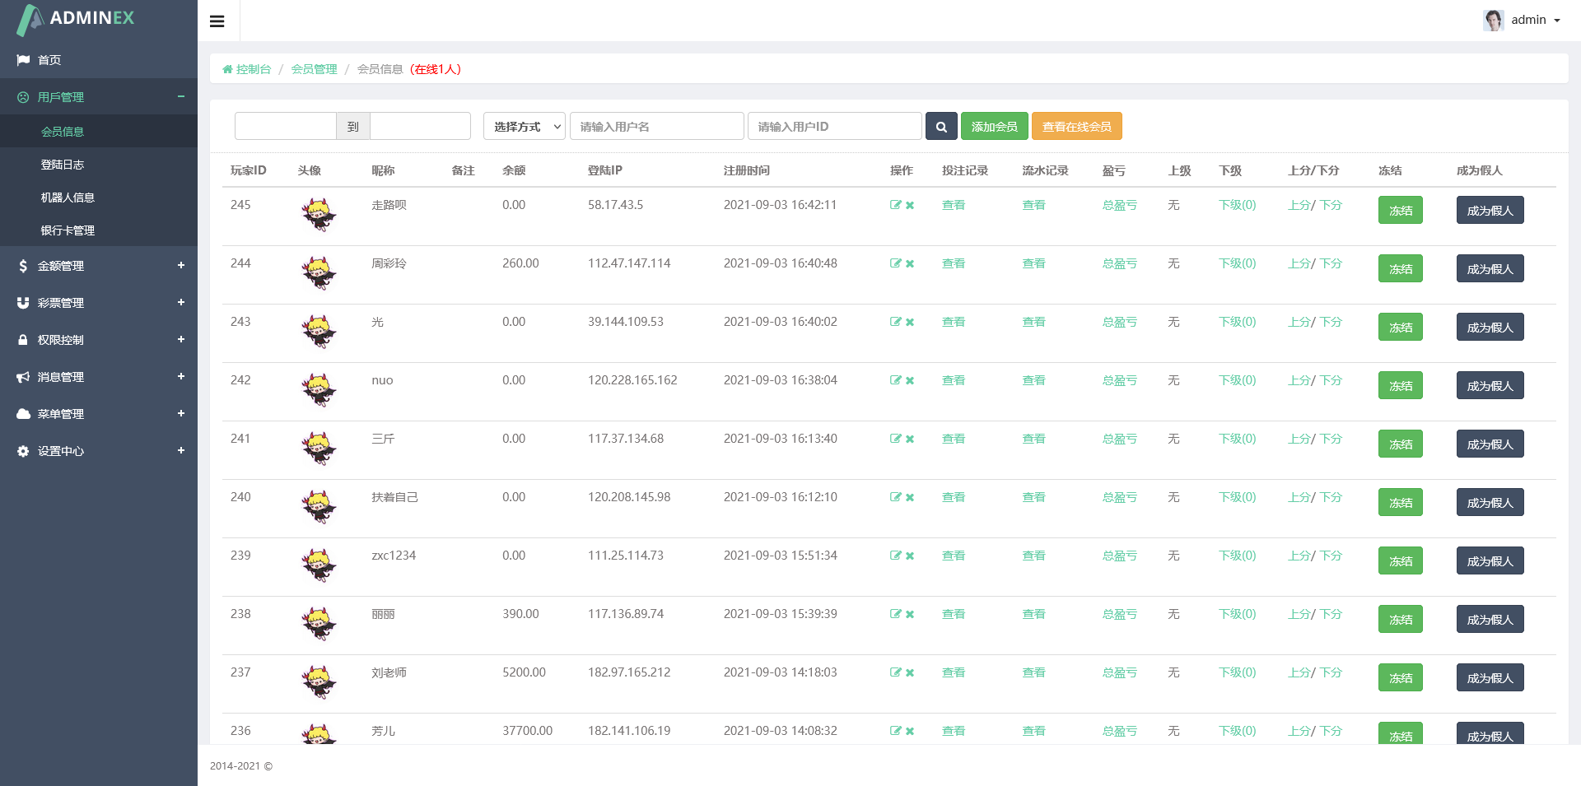This screenshot has width=1581, height=786.
Task: Click the green 添加会员 button
Action: click(994, 127)
